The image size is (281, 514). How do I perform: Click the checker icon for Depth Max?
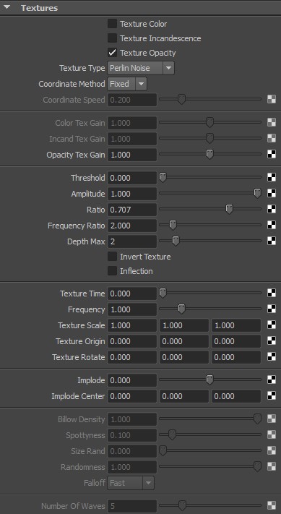click(x=272, y=241)
